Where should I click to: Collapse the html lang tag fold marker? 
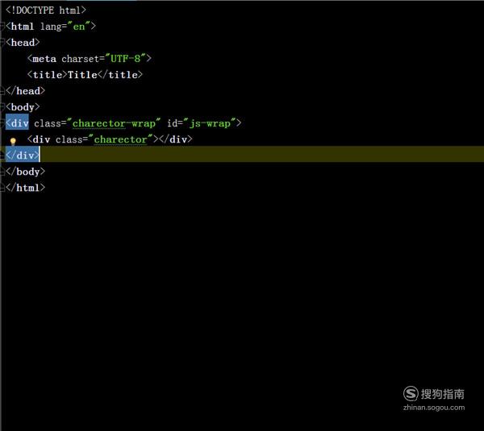[2, 27]
